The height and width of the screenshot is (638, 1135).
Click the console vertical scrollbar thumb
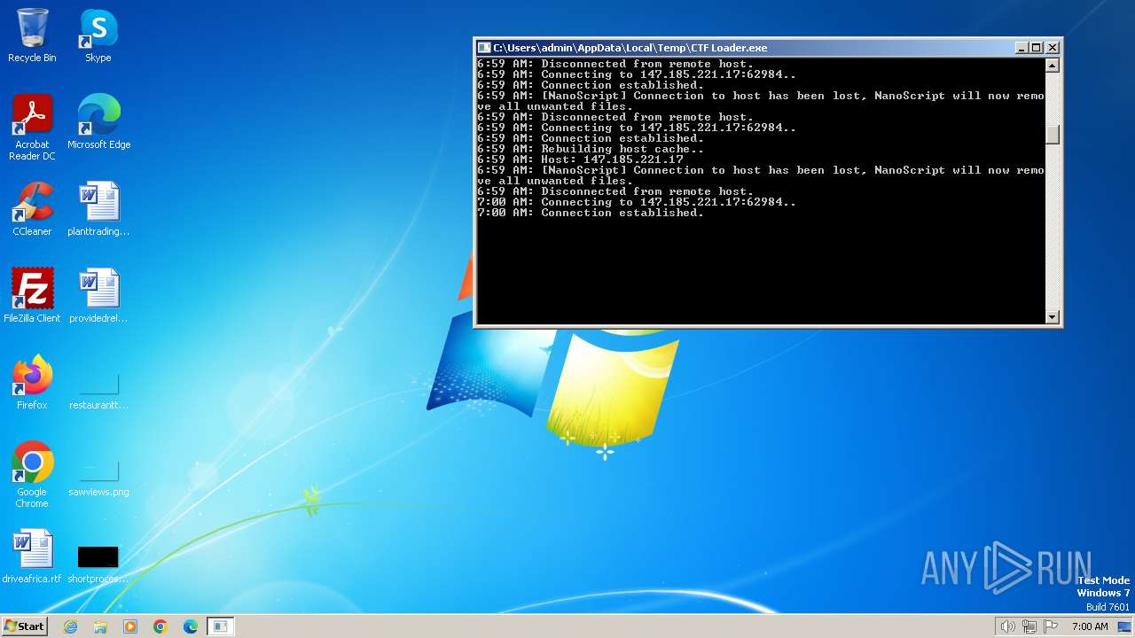coord(1053,134)
